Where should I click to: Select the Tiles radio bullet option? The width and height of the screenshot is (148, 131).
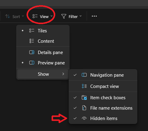click(x=23, y=31)
